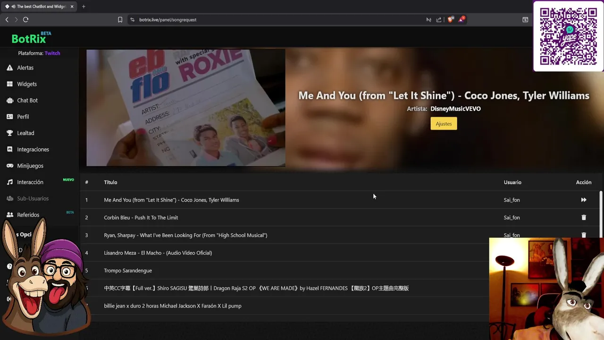Select song row Trompo Sarandengue

pyautogui.click(x=285, y=271)
